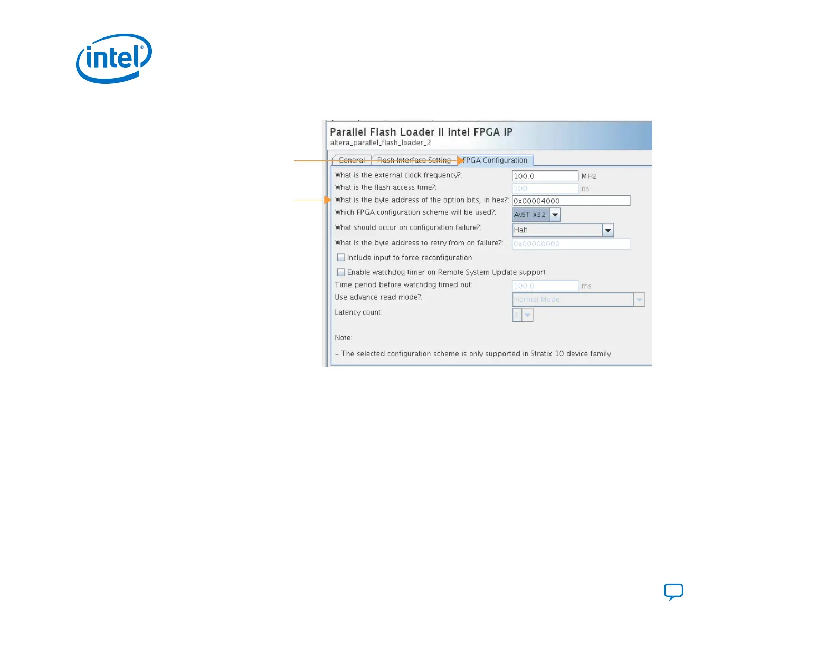Viewport: 836px width, 646px height.
Task: Open the advance read mode dropdown
Action: click(578, 299)
